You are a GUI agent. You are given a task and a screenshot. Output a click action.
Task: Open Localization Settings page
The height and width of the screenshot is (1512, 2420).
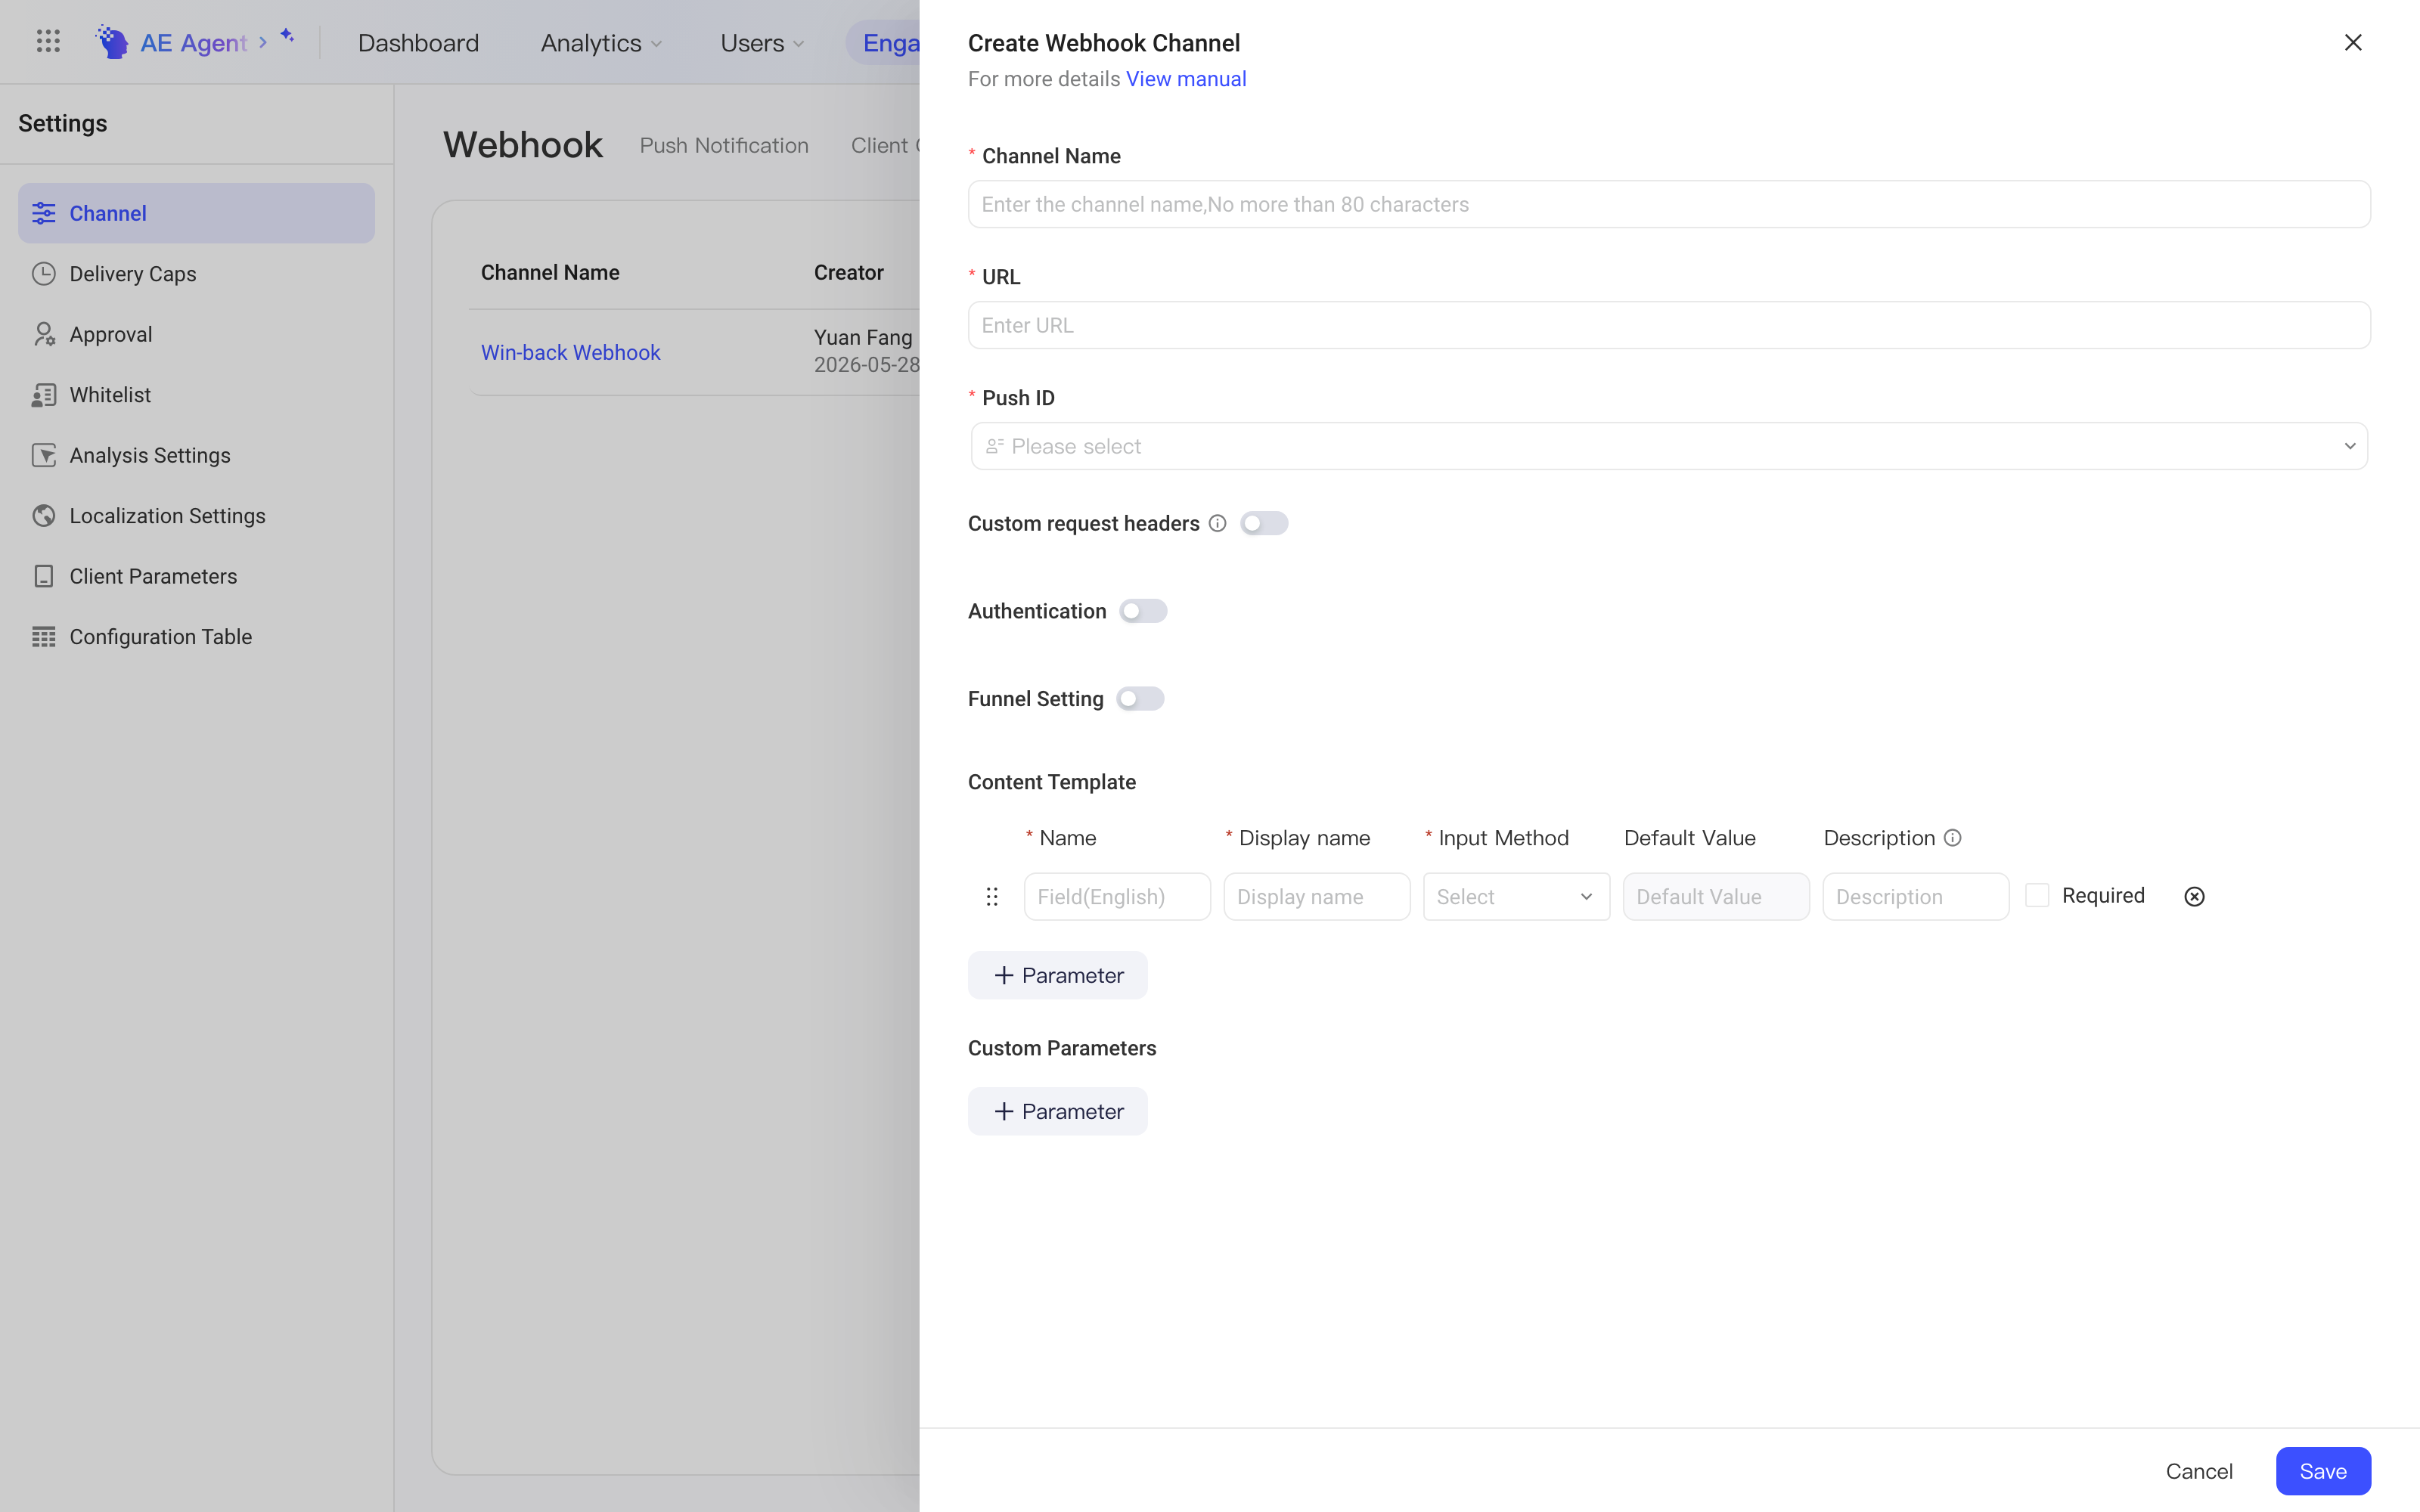[196, 516]
